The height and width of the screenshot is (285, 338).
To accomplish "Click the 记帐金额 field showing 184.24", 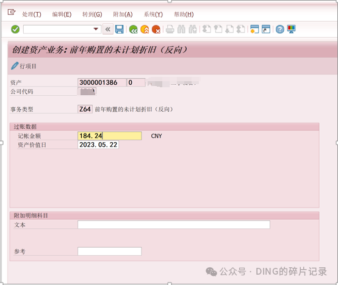I will (109, 136).
